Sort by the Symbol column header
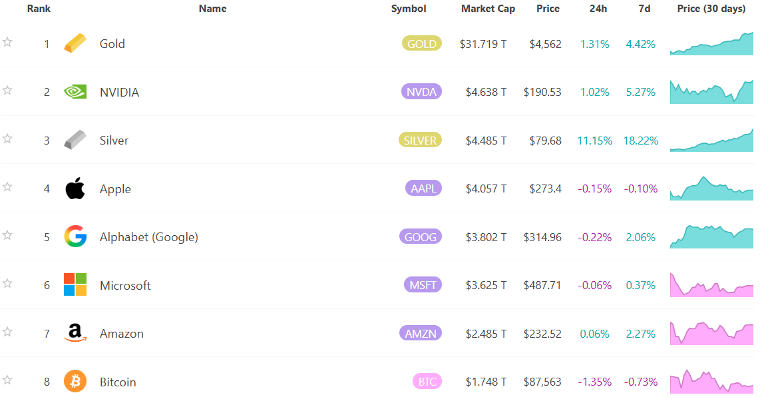Screen dimensions: 760x405 click(409, 8)
